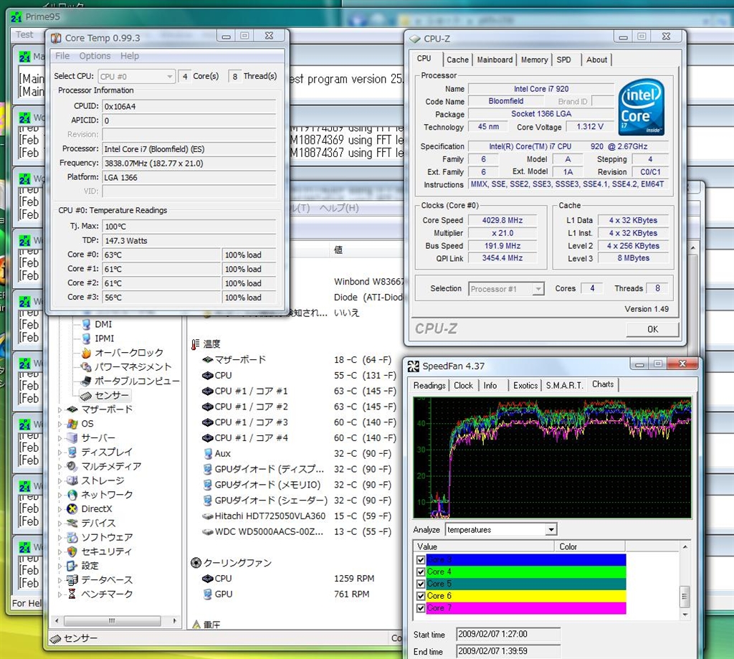
Task: Open the Analyze temperatures dropdown
Action: (x=550, y=530)
